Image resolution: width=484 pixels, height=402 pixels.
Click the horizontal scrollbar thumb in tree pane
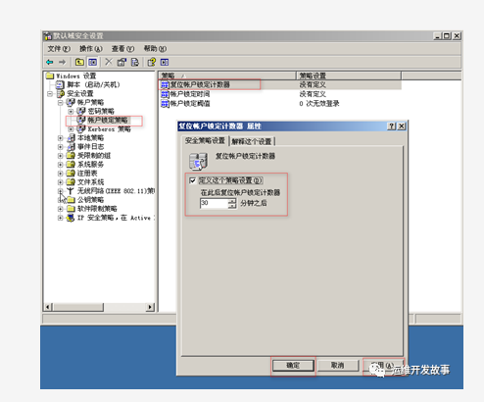click(x=78, y=307)
